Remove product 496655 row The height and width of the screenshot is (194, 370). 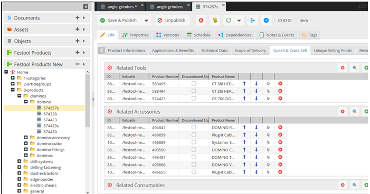280,172
